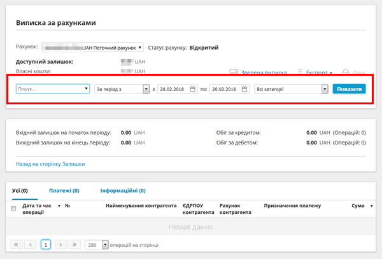
Task: Click the Зведена виписка icon
Action: (x=234, y=72)
